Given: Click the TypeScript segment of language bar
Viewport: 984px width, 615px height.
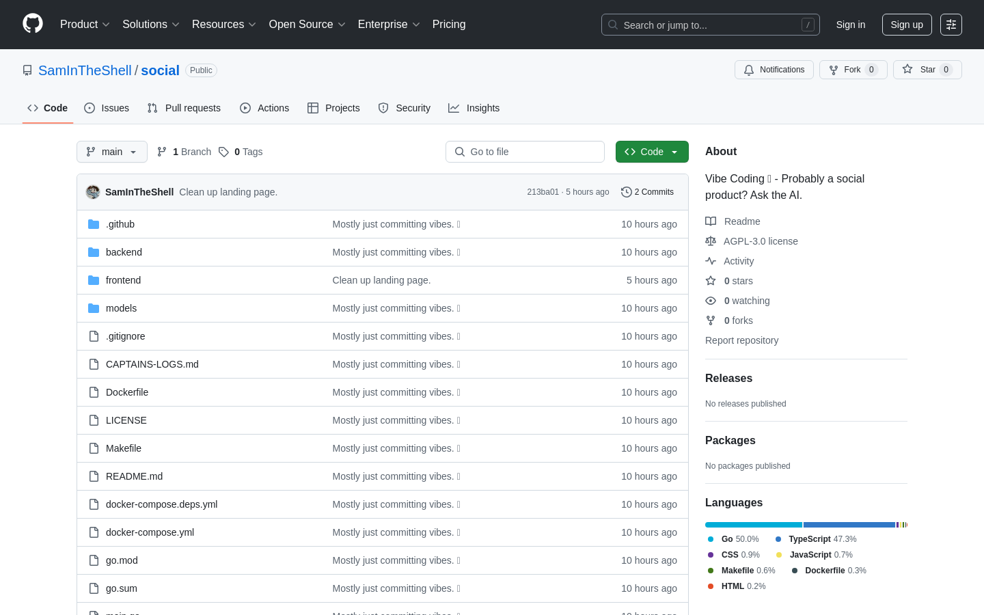Looking at the screenshot, I should coord(849,525).
